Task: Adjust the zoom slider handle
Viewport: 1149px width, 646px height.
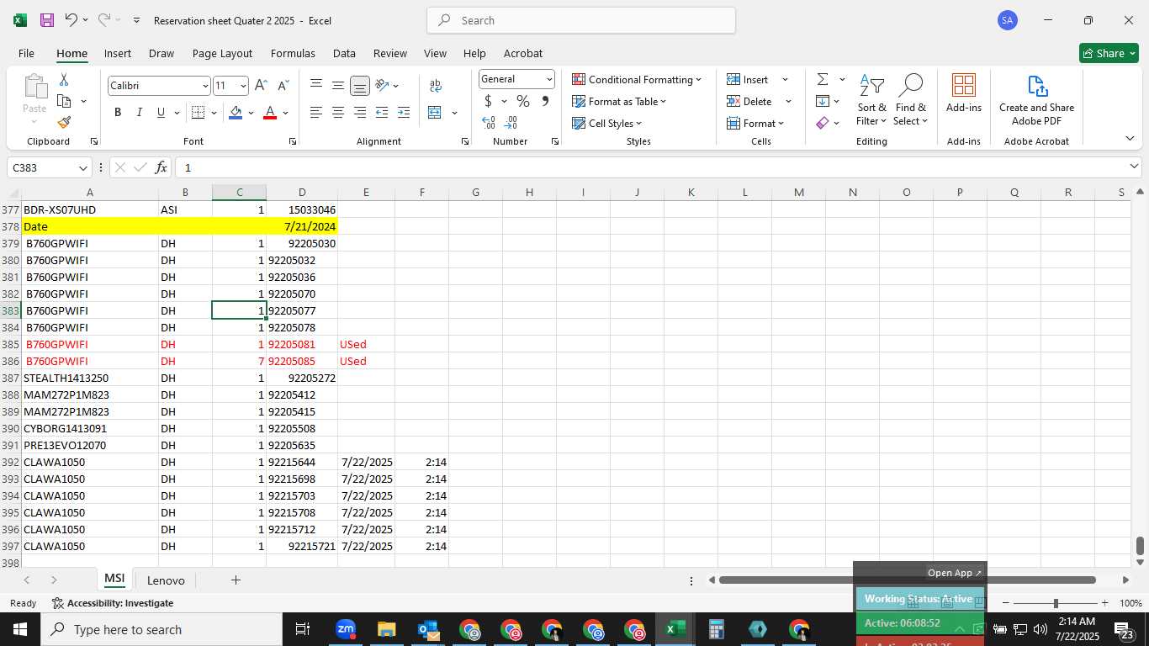Action: 1056,603
